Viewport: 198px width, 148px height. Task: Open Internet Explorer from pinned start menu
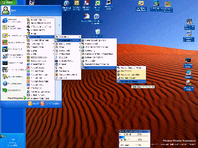coord(13,20)
